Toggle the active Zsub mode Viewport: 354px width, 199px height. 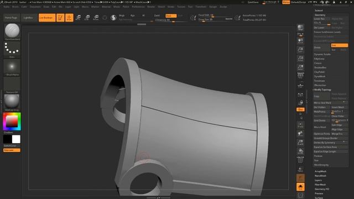click(171, 15)
